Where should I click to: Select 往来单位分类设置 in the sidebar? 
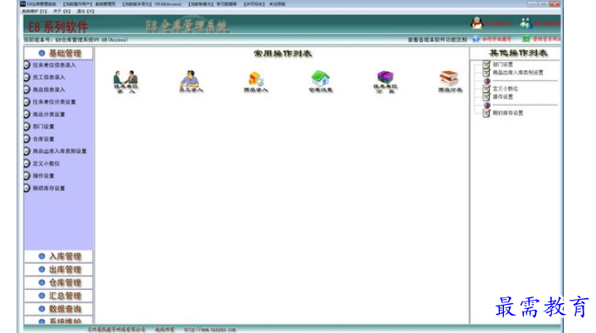tap(54, 102)
